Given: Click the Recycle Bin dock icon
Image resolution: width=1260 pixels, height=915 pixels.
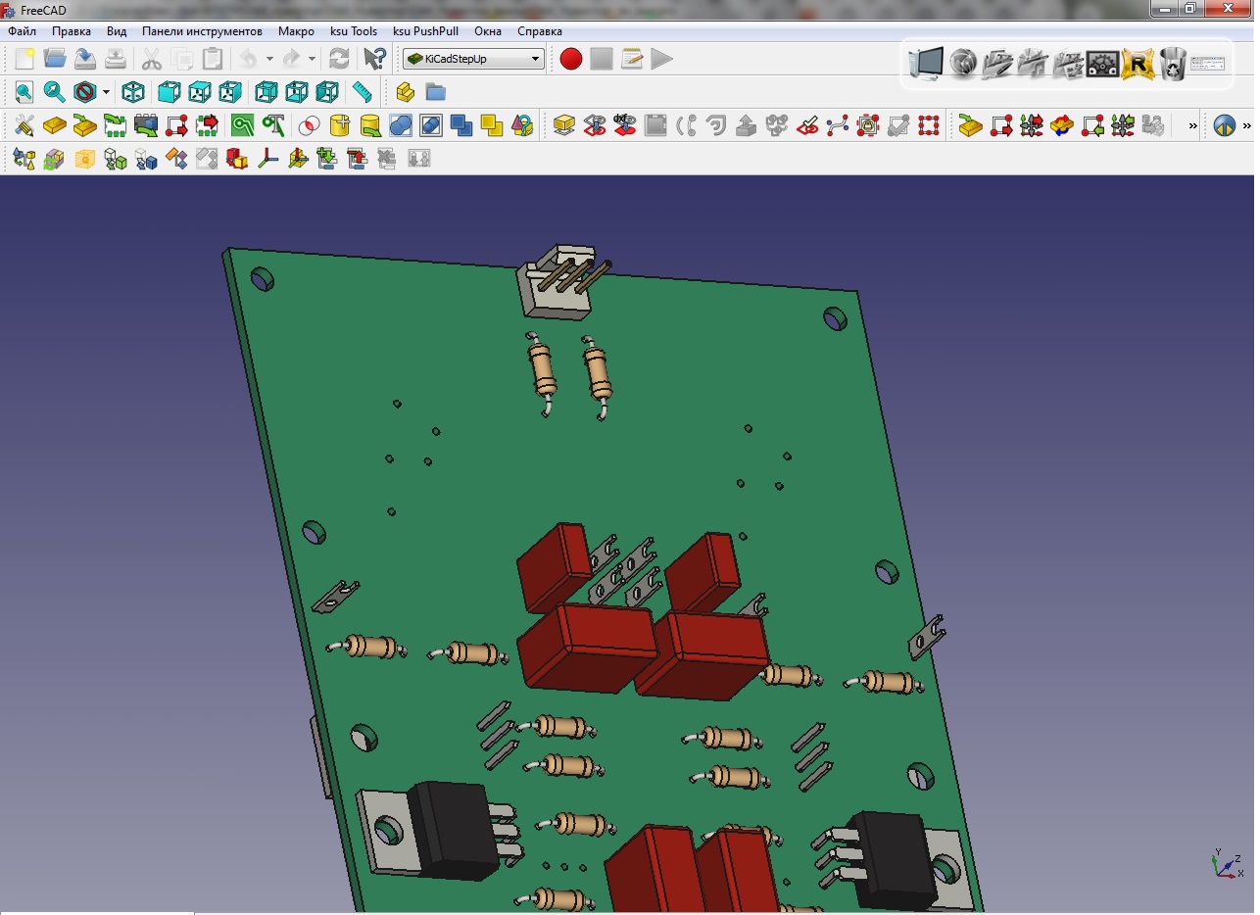Looking at the screenshot, I should pos(1173,65).
